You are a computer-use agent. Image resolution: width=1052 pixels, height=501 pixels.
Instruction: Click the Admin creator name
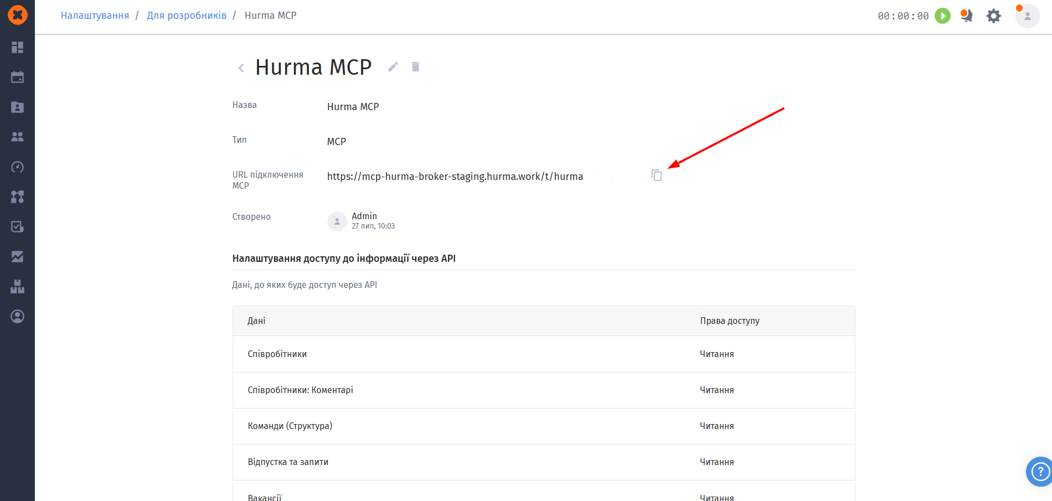click(x=364, y=216)
